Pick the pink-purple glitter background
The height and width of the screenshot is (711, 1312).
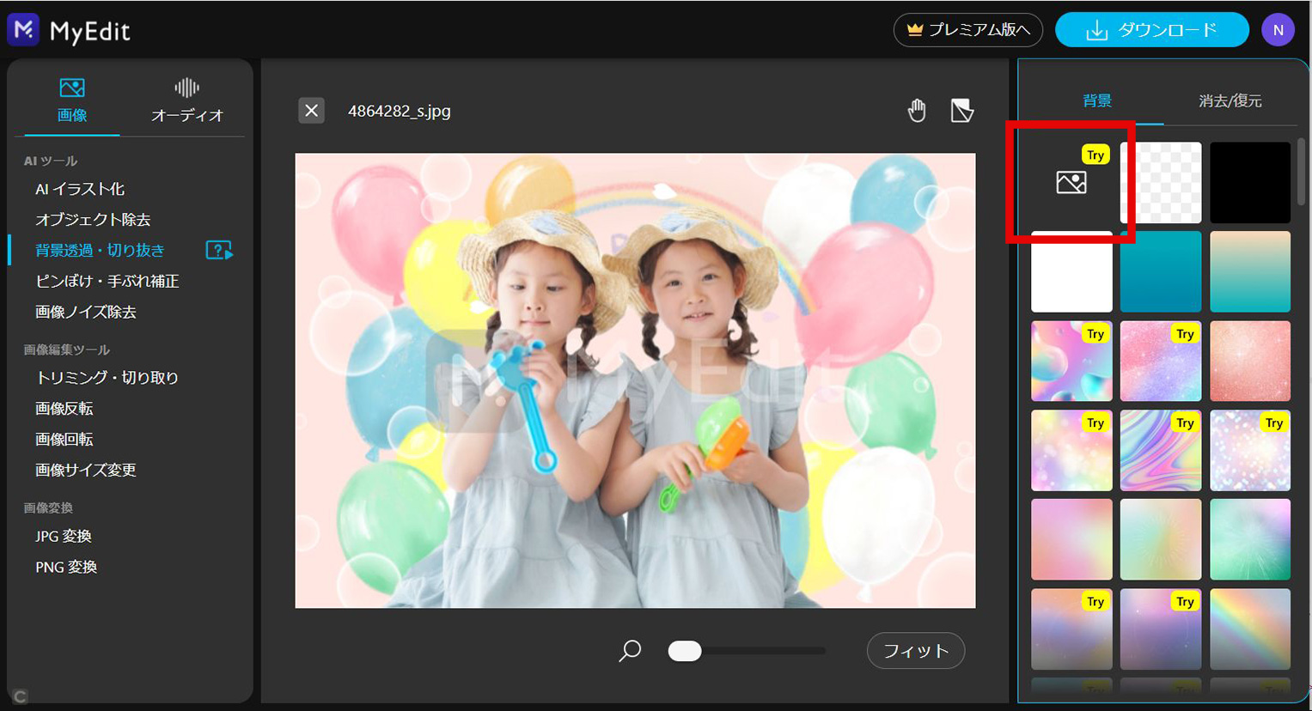coord(1161,361)
